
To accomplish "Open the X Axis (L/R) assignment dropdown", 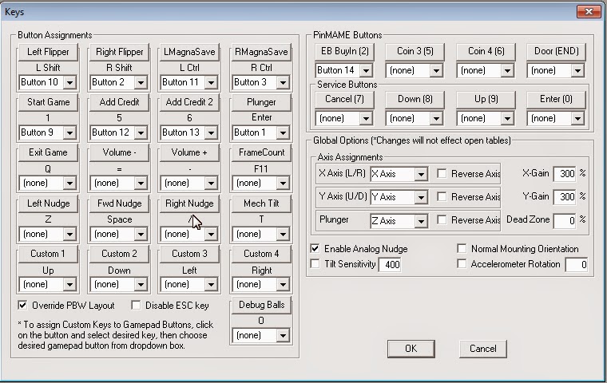I will (421, 175).
